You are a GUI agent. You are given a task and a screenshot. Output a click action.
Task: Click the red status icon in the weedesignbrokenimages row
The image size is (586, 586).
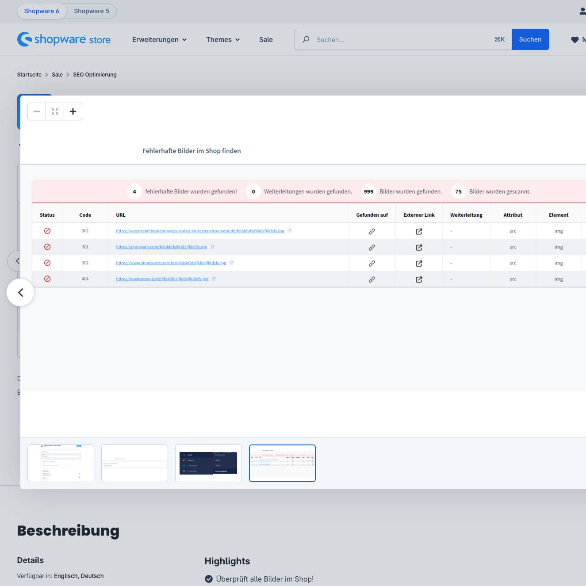coord(47,231)
